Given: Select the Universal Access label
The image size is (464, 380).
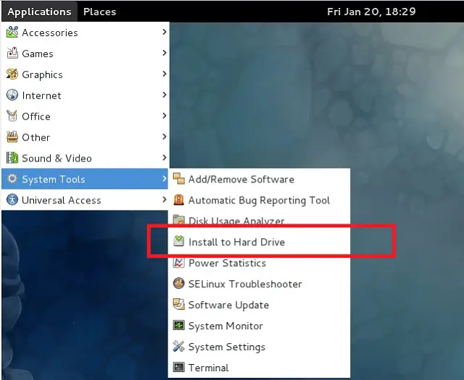Looking at the screenshot, I should 61,200.
